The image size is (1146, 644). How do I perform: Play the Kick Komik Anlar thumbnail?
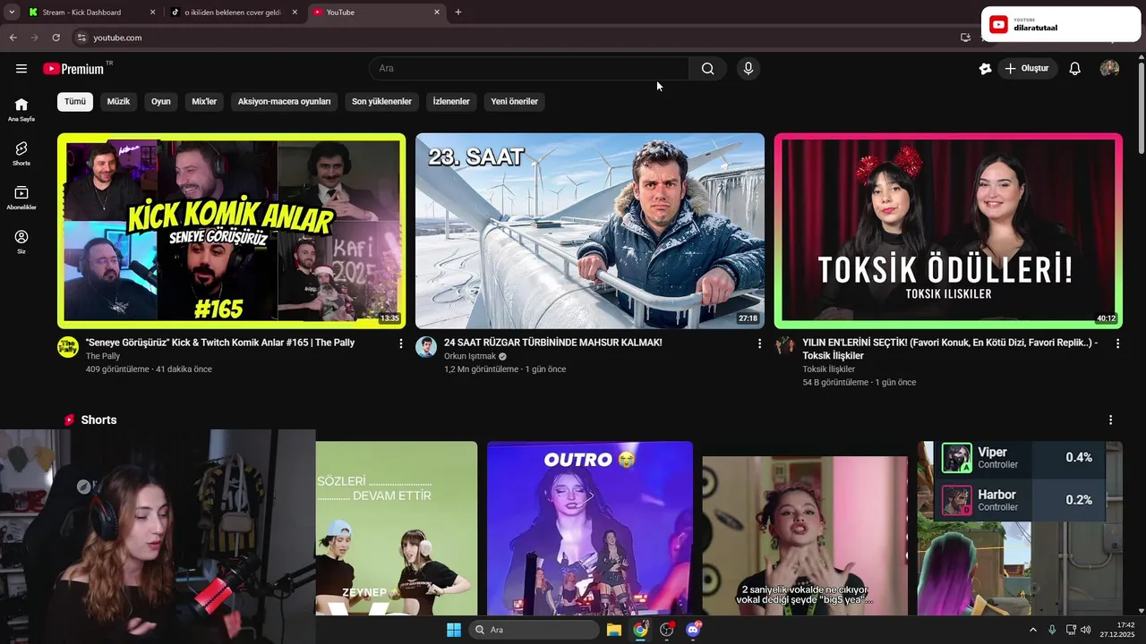point(231,231)
